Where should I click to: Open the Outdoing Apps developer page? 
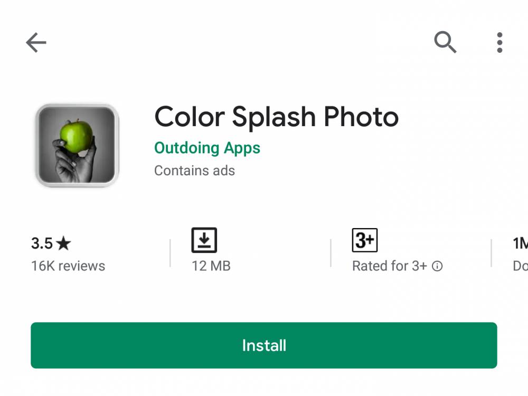point(207,148)
